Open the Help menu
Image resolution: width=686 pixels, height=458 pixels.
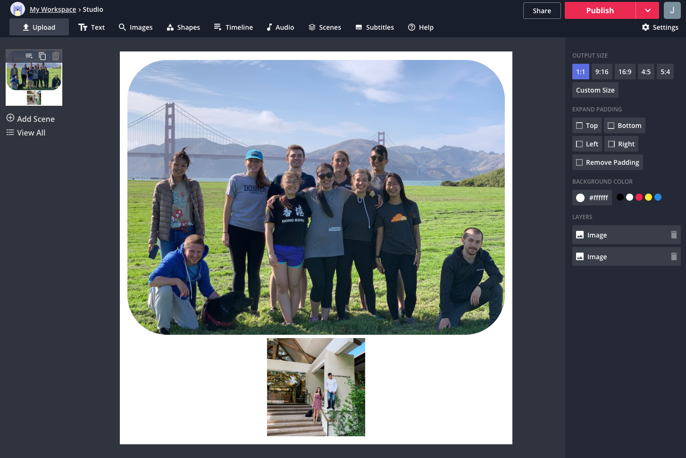click(421, 27)
